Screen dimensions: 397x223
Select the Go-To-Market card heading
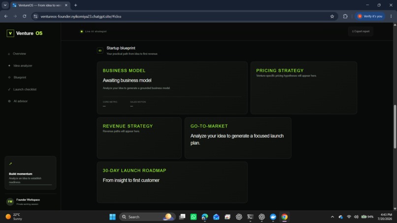pyautogui.click(x=209, y=126)
